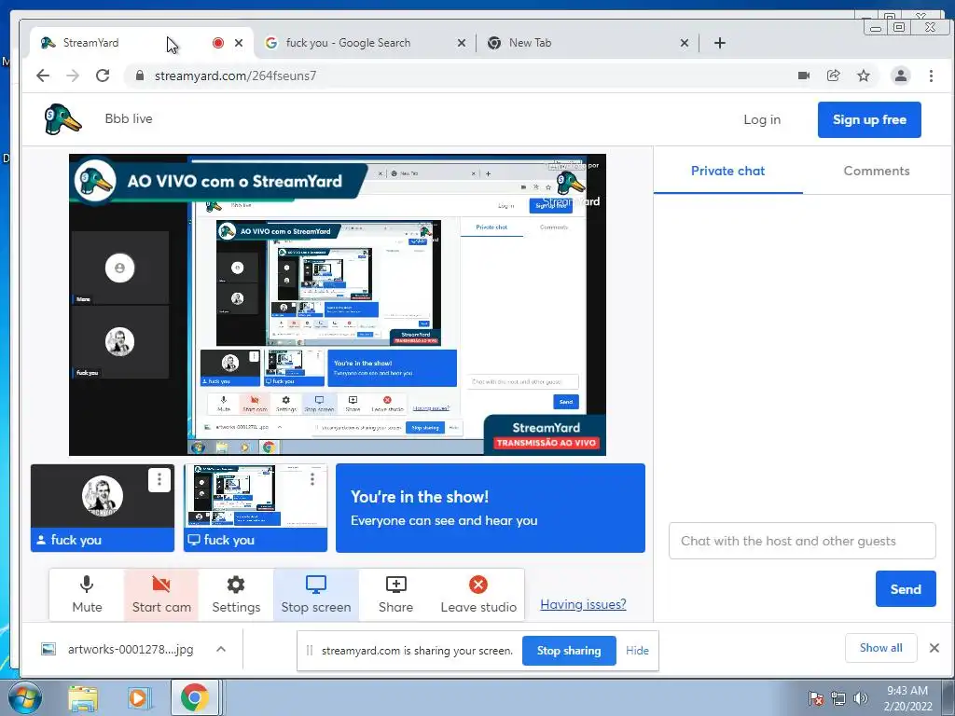Launch Windows Media Player from taskbar
Image resolution: width=955 pixels, height=716 pixels.
(138, 698)
